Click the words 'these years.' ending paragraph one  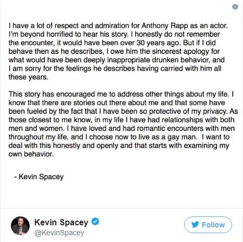pyautogui.click(x=29, y=77)
